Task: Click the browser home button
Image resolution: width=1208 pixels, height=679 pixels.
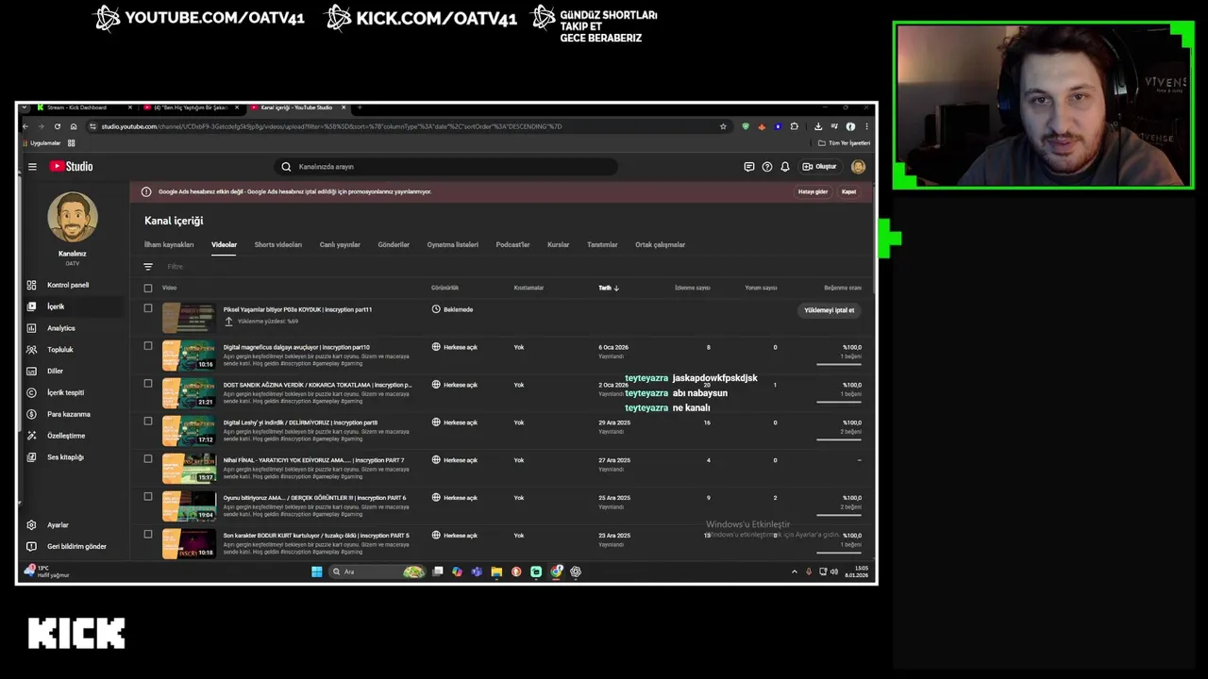Action: pyautogui.click(x=74, y=126)
